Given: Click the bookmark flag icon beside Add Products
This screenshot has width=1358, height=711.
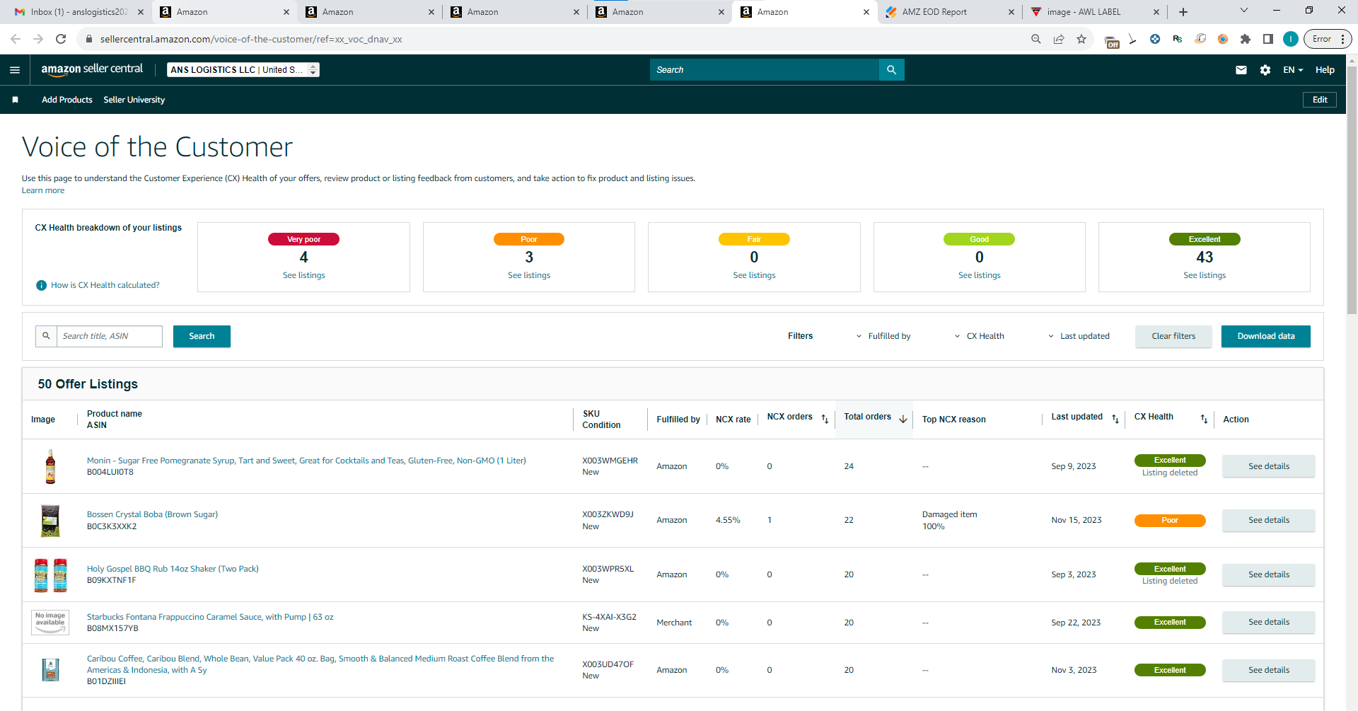Looking at the screenshot, I should 15,100.
